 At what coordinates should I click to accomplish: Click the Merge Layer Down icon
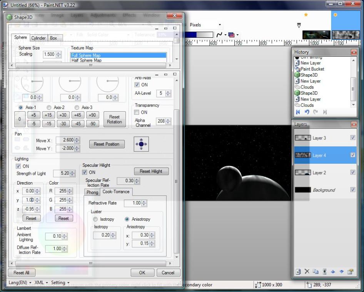(324, 272)
